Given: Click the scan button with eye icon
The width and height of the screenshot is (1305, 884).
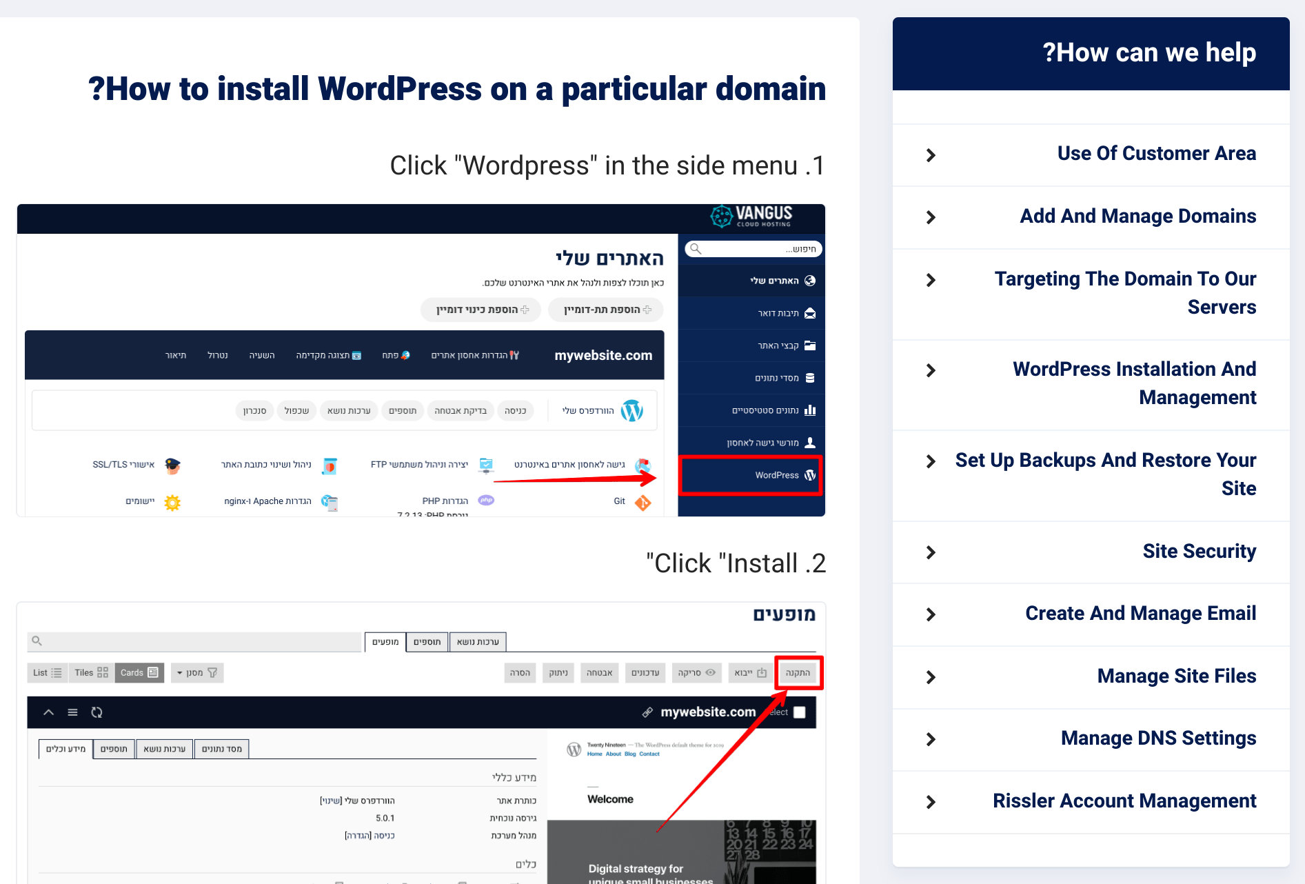Looking at the screenshot, I should pos(696,672).
